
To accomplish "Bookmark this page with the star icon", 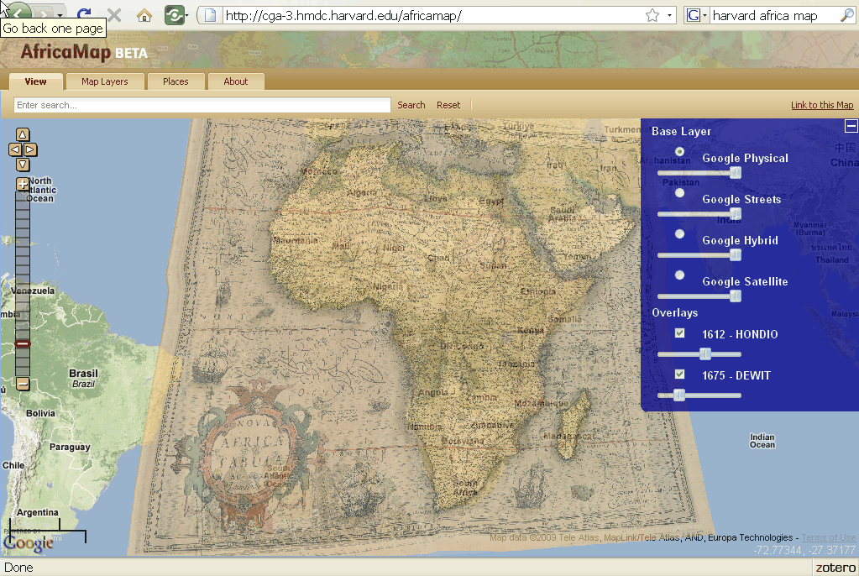I will pyautogui.click(x=652, y=15).
